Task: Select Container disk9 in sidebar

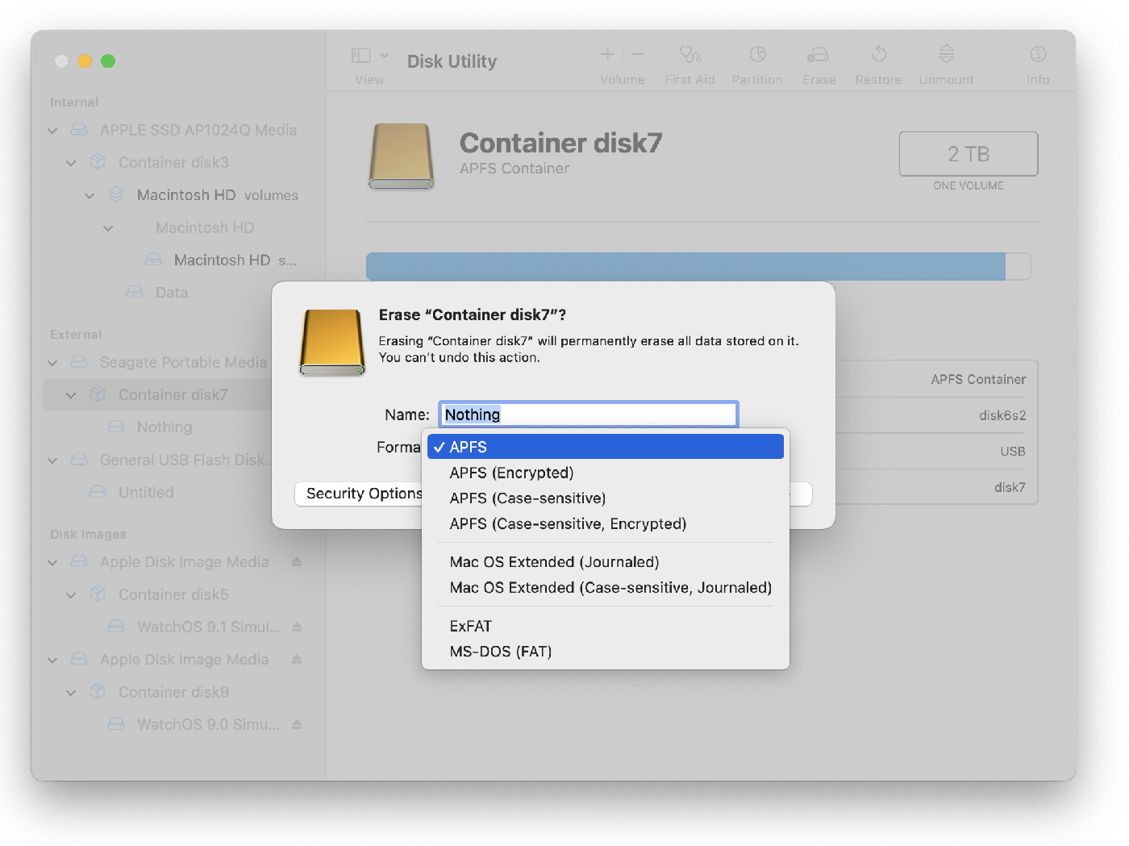Action: click(173, 692)
